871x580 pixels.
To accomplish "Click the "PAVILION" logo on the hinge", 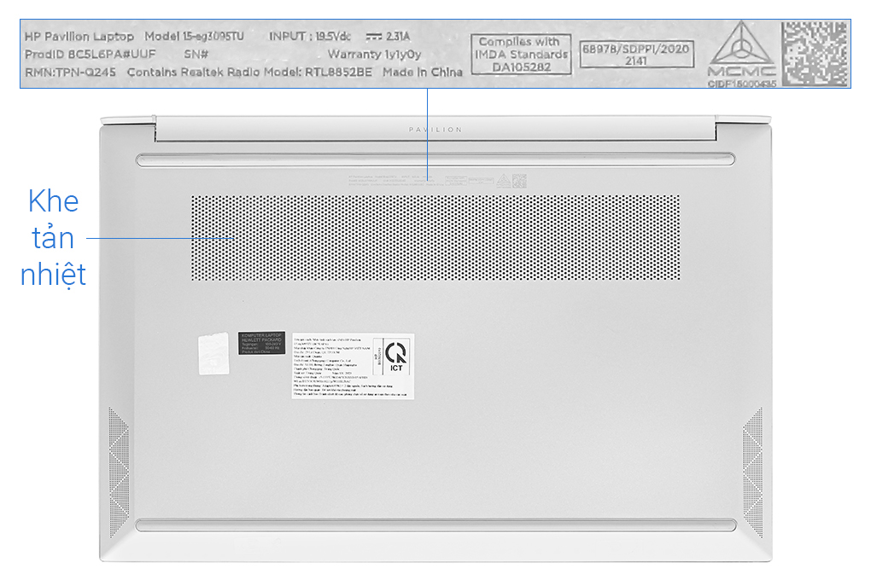I will (x=435, y=130).
